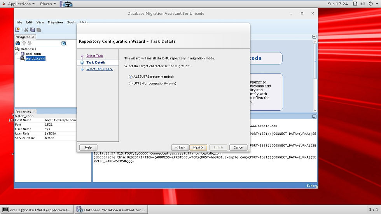
Task: Close the Properties tab with its X
Action: [x=34, y=111]
